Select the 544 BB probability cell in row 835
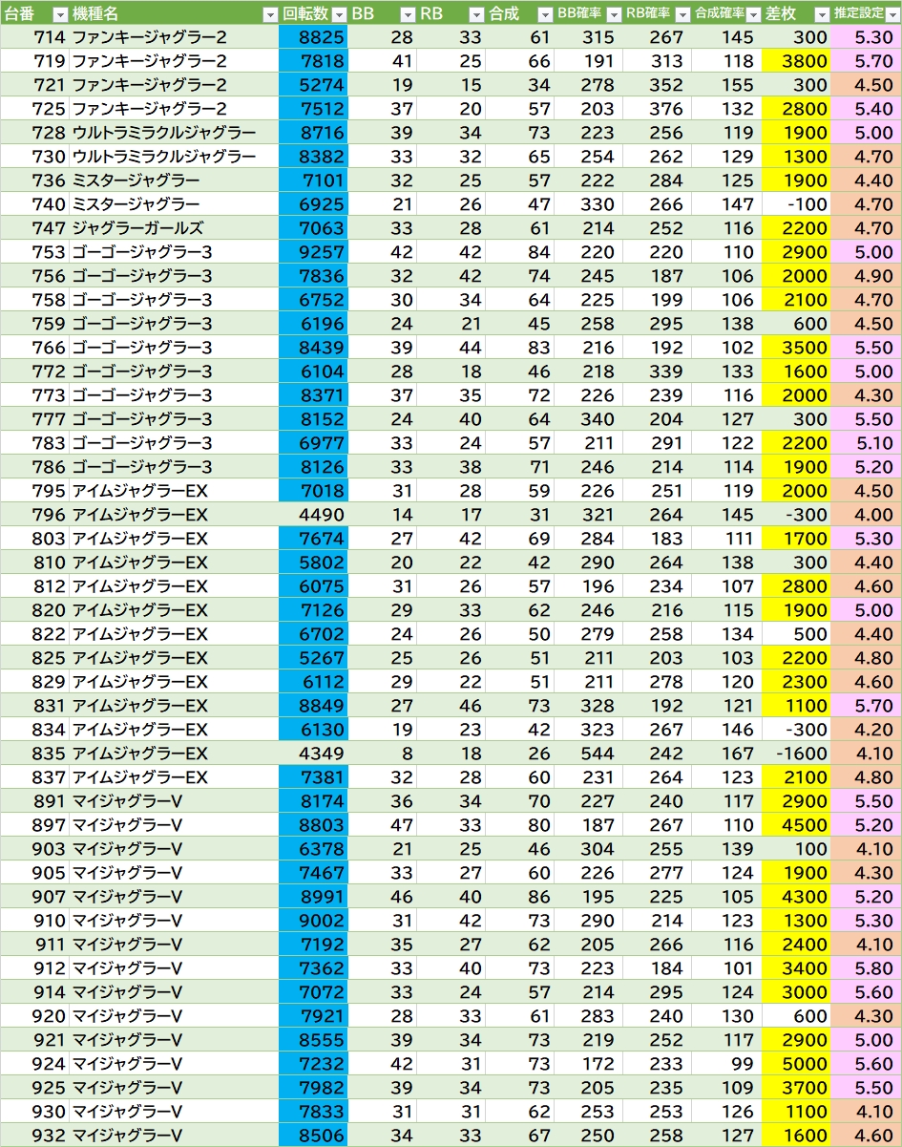 coord(588,754)
